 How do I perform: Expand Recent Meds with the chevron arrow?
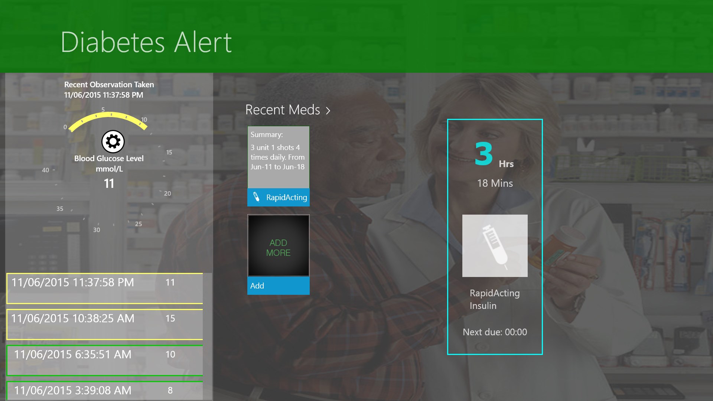[x=328, y=111]
